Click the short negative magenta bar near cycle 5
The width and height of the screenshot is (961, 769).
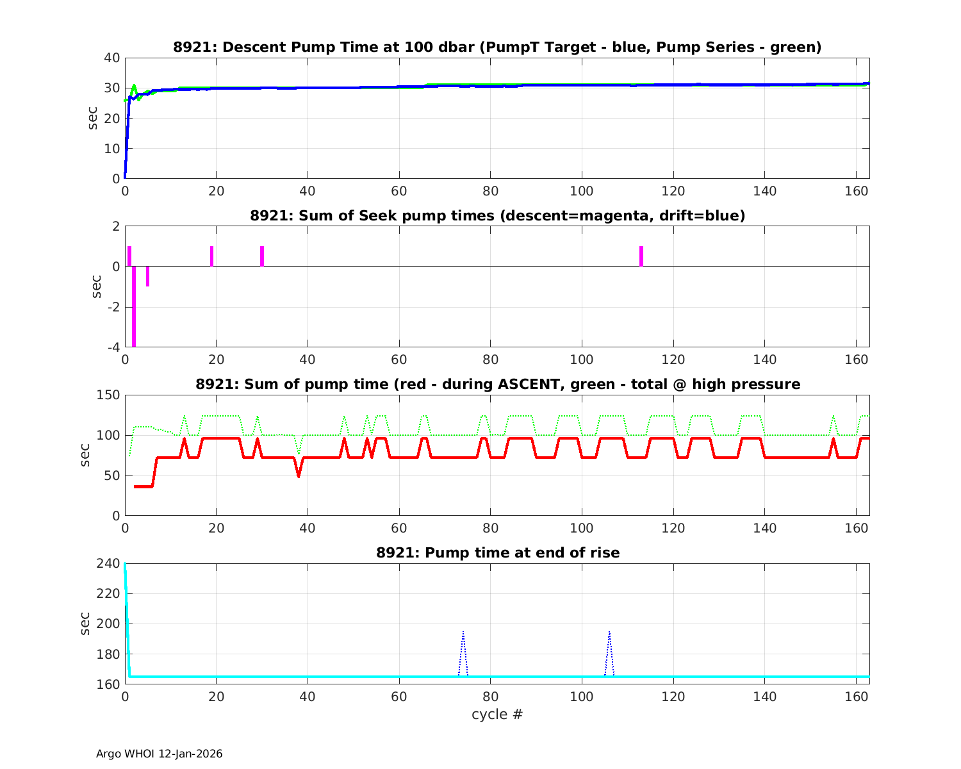[147, 276]
